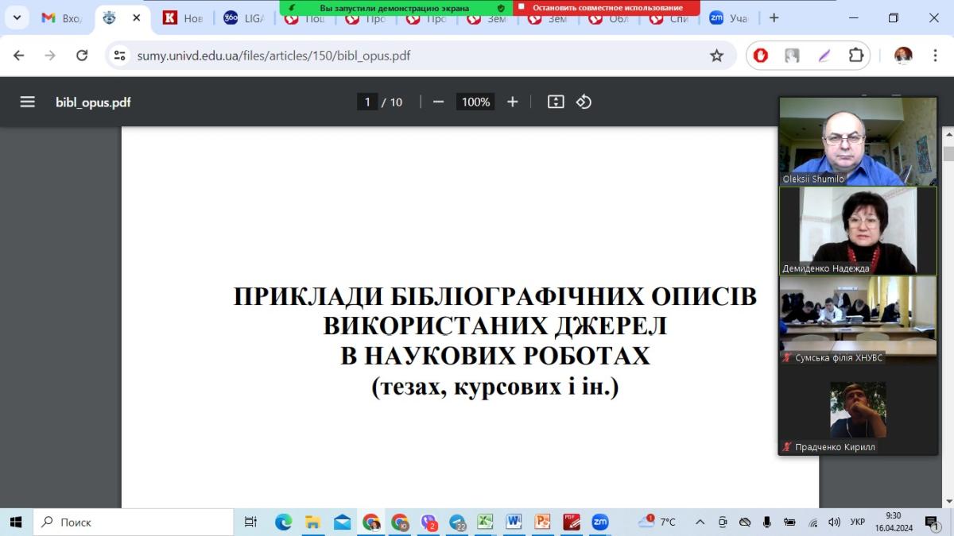Open a new browser tab
The width and height of the screenshot is (954, 536).
(x=774, y=17)
